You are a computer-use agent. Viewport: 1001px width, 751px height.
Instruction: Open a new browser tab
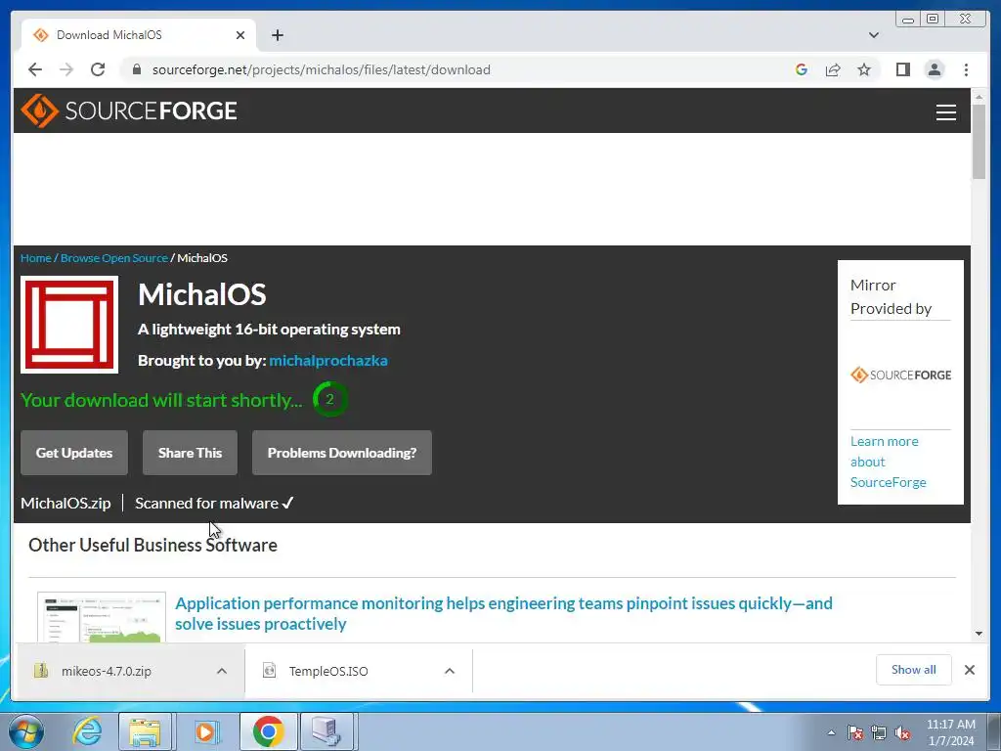point(277,35)
